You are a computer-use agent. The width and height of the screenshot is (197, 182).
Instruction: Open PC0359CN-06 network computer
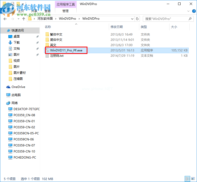point(24,139)
